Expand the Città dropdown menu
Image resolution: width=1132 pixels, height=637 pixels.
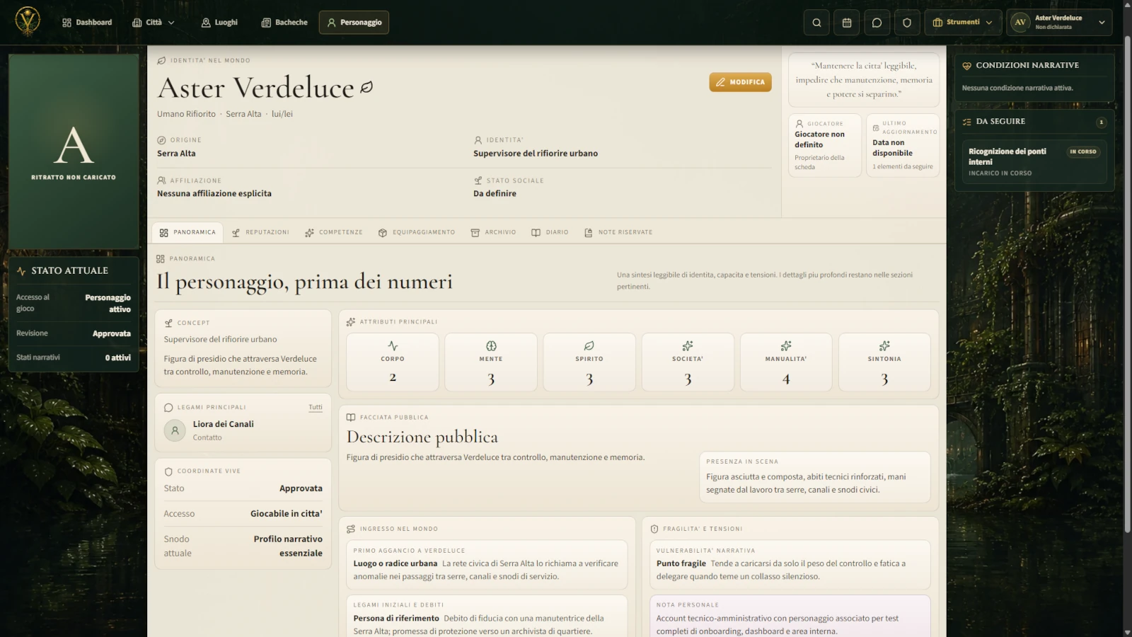pos(154,23)
